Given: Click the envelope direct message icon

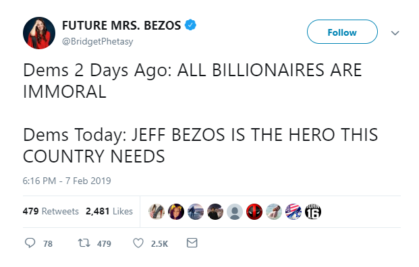Looking at the screenshot, I should [x=192, y=243].
